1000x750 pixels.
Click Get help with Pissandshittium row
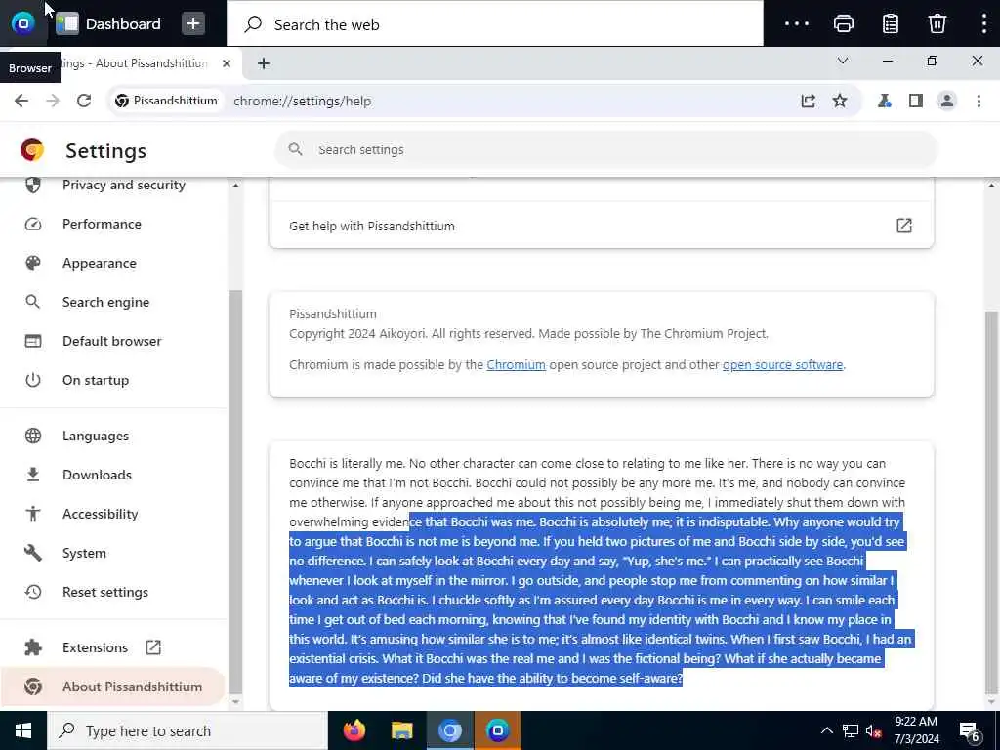[601, 226]
